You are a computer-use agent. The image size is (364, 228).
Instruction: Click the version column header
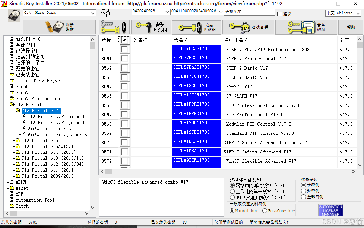coord(347,40)
